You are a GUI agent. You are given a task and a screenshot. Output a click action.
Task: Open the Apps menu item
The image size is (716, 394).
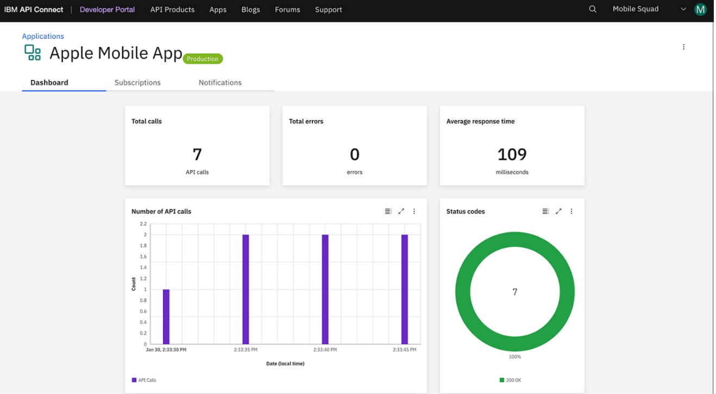point(218,10)
